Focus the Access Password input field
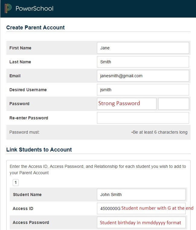The height and width of the screenshot is (230, 196). [141, 222]
